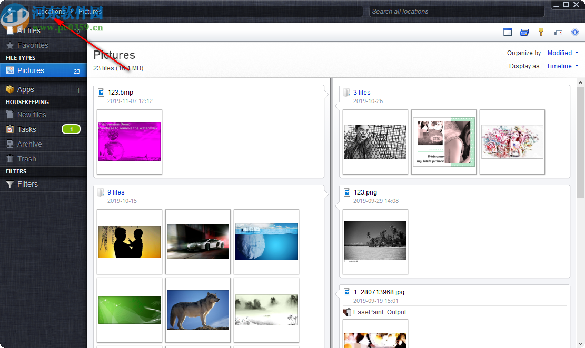Open the Archive section
The image size is (585, 348).
(x=43, y=144)
